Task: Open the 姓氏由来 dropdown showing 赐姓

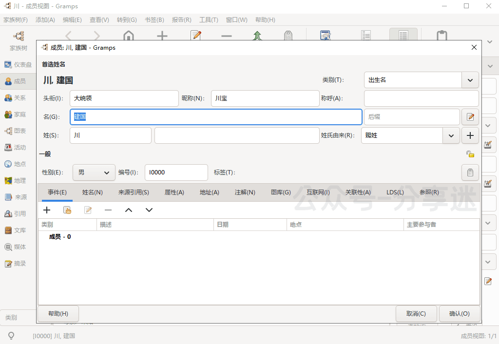Action: click(451, 135)
